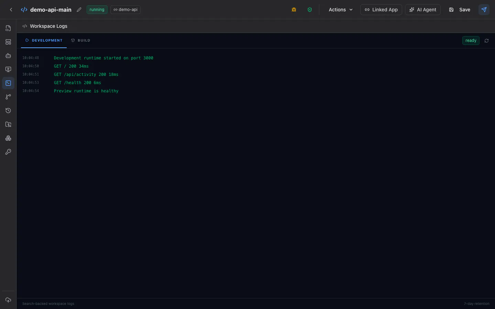
Task: Select the 'GET /health 200 6ms' log line
Action: (77, 83)
